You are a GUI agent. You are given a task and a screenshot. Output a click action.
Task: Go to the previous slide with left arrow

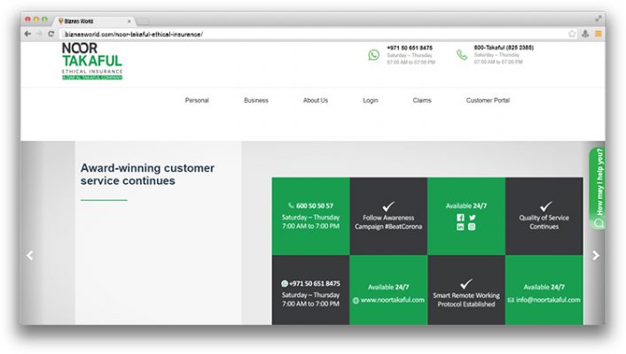[29, 255]
